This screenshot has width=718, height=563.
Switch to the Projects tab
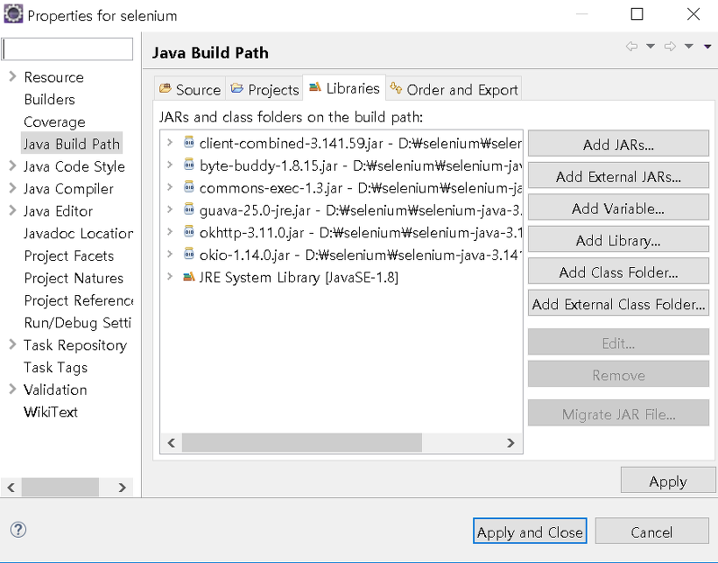264,88
